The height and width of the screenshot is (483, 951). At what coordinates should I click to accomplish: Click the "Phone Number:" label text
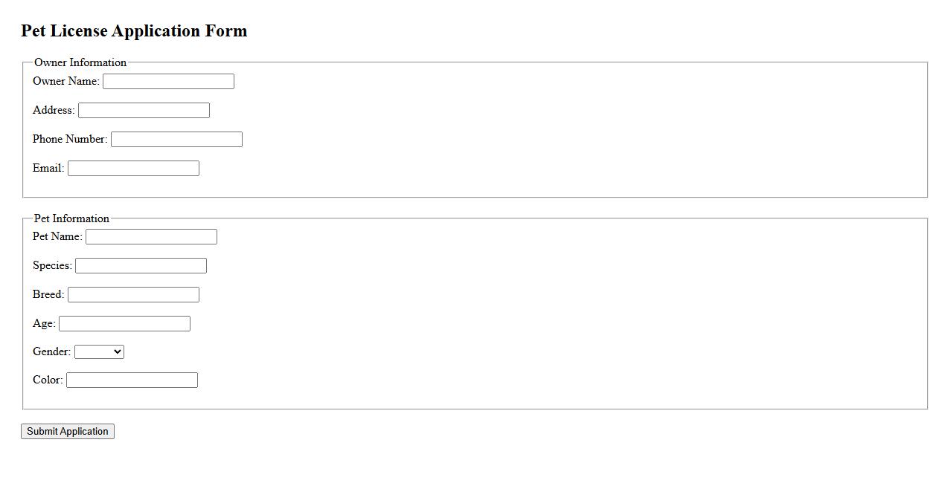[x=70, y=139]
